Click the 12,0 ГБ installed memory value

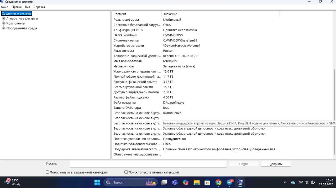click(168, 71)
